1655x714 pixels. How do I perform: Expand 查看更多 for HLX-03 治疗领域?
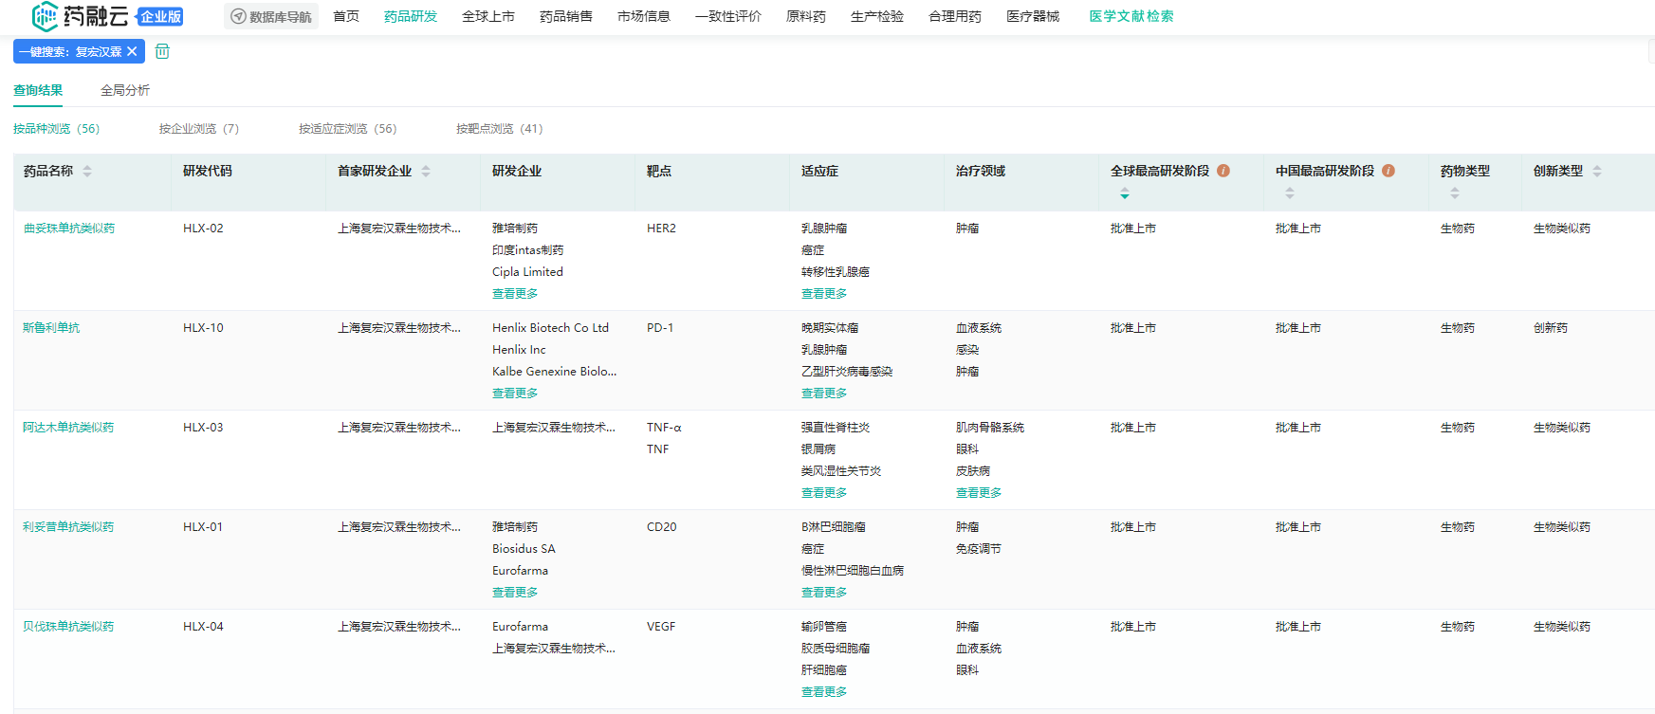(x=979, y=493)
